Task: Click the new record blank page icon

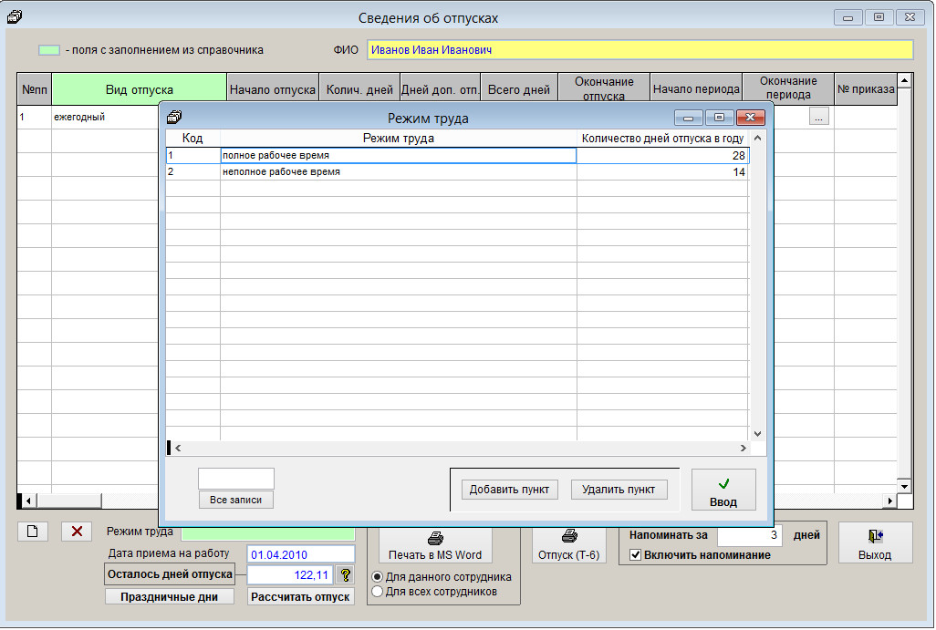Action: tap(32, 532)
